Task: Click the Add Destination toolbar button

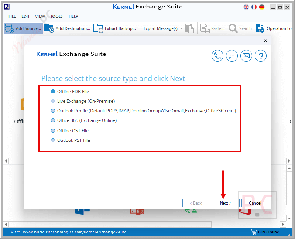Action: tap(67, 28)
